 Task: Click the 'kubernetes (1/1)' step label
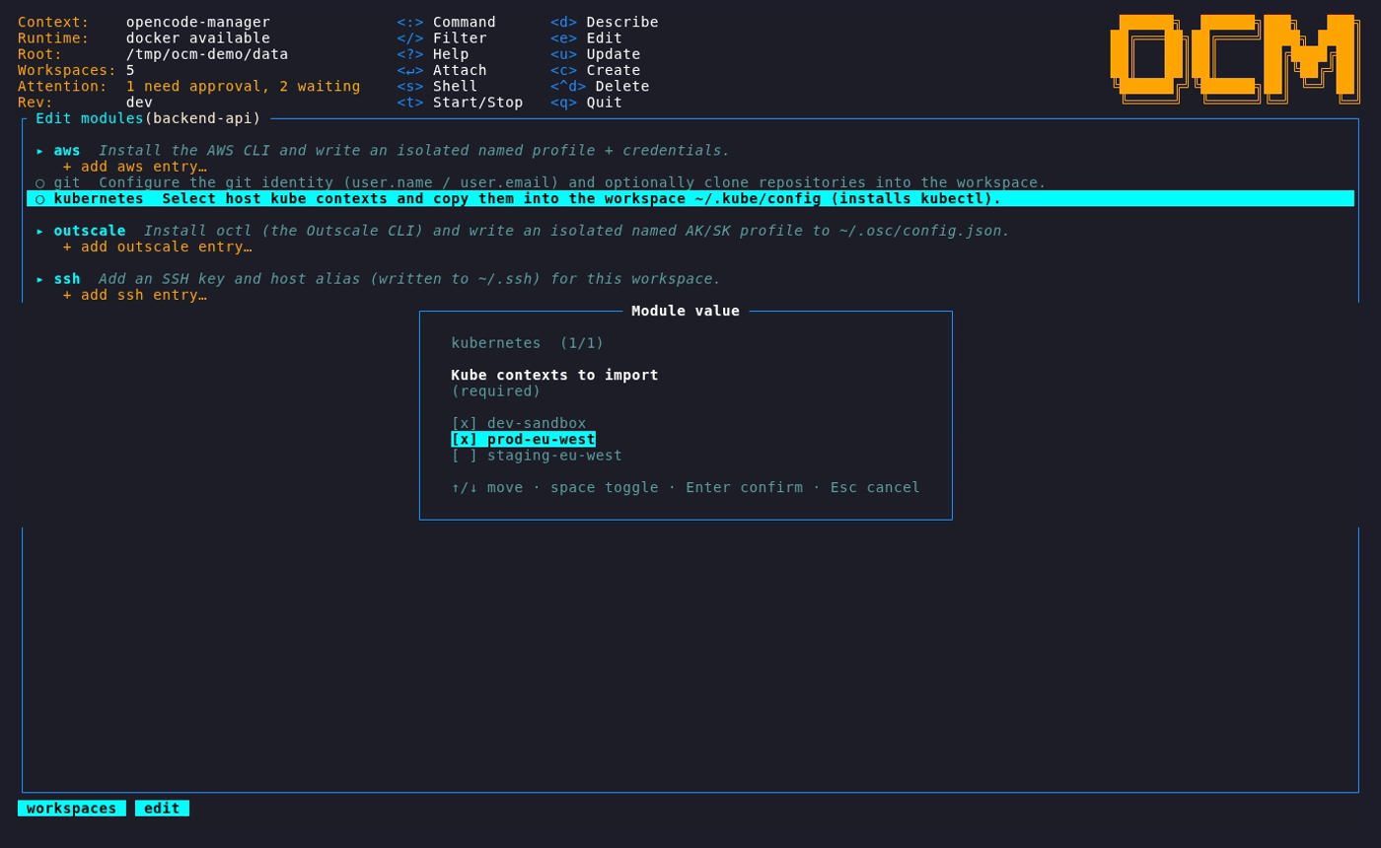coord(528,343)
